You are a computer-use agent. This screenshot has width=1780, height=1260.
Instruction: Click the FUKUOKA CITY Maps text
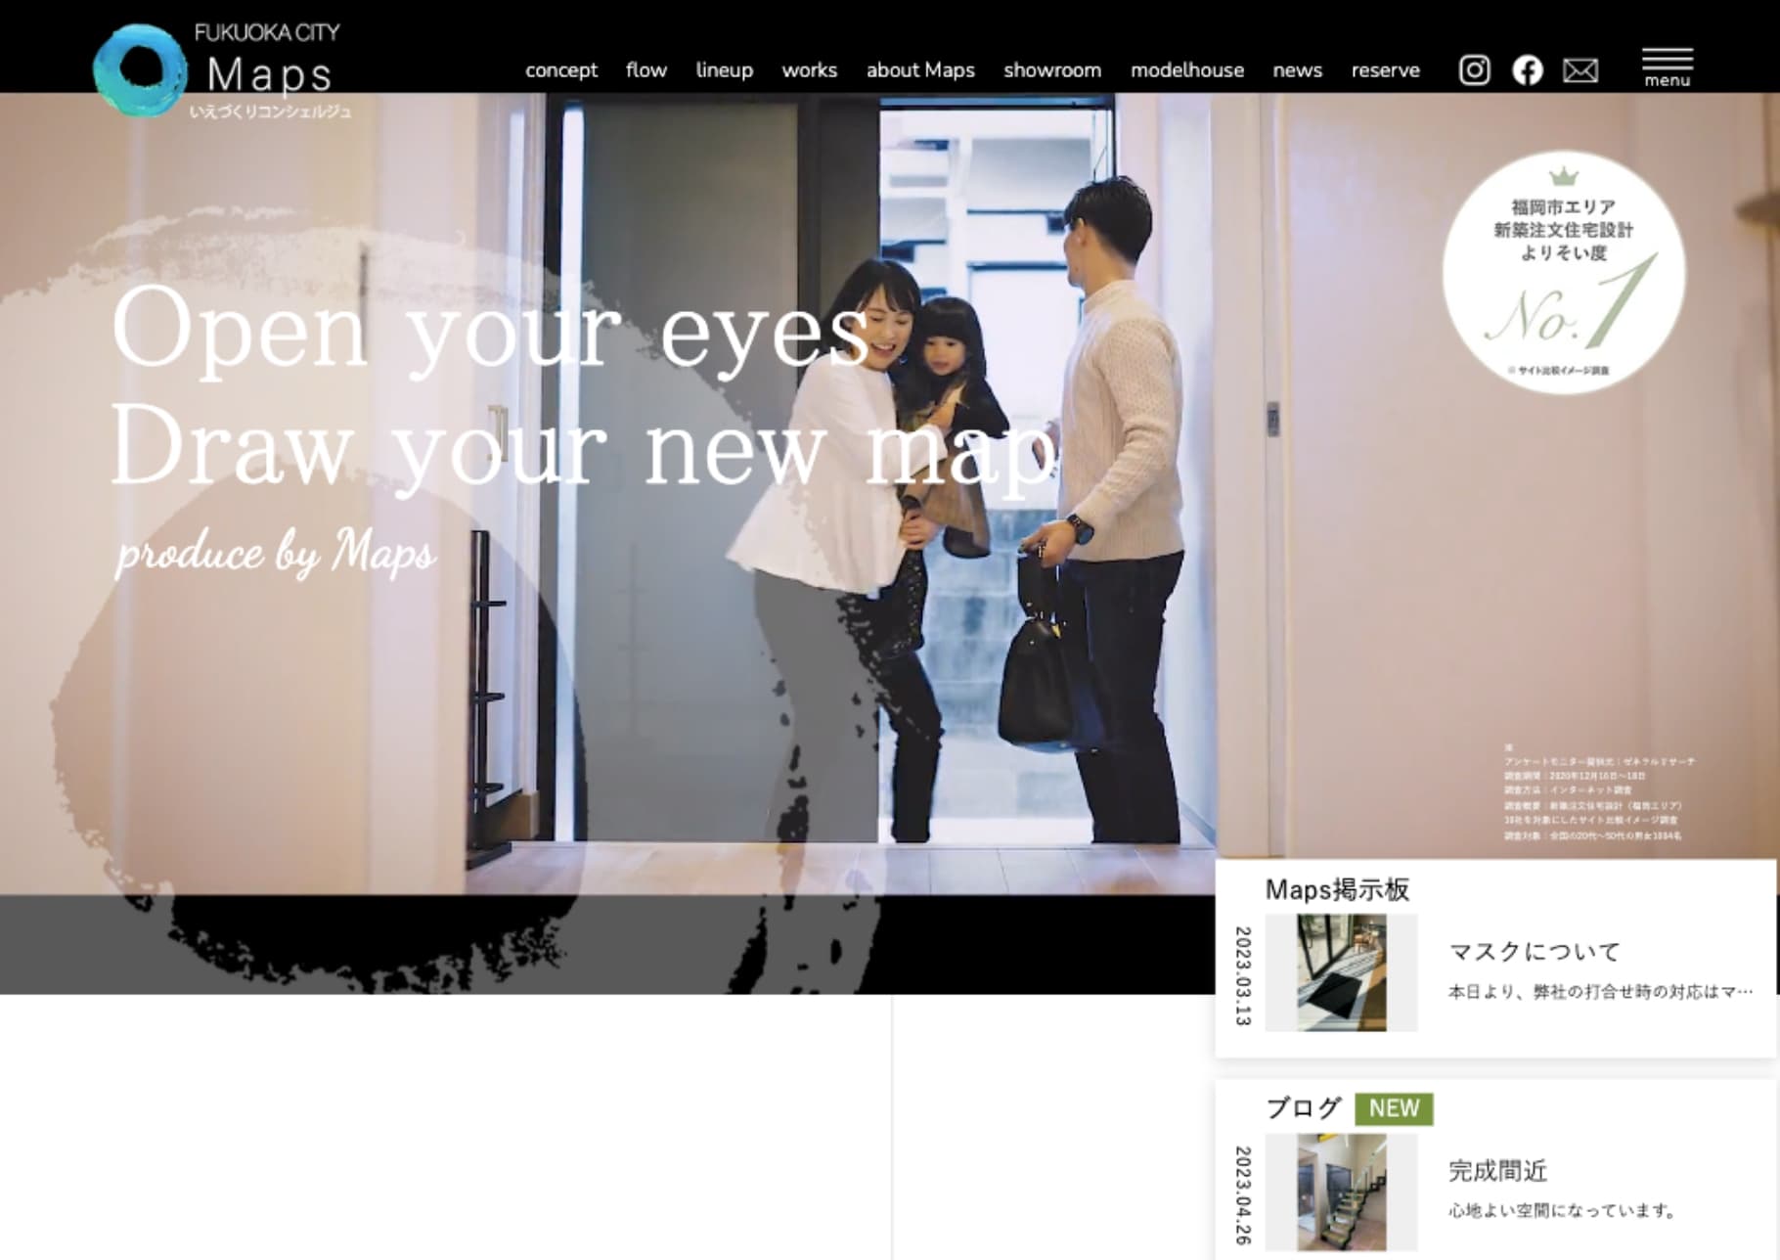[x=268, y=61]
